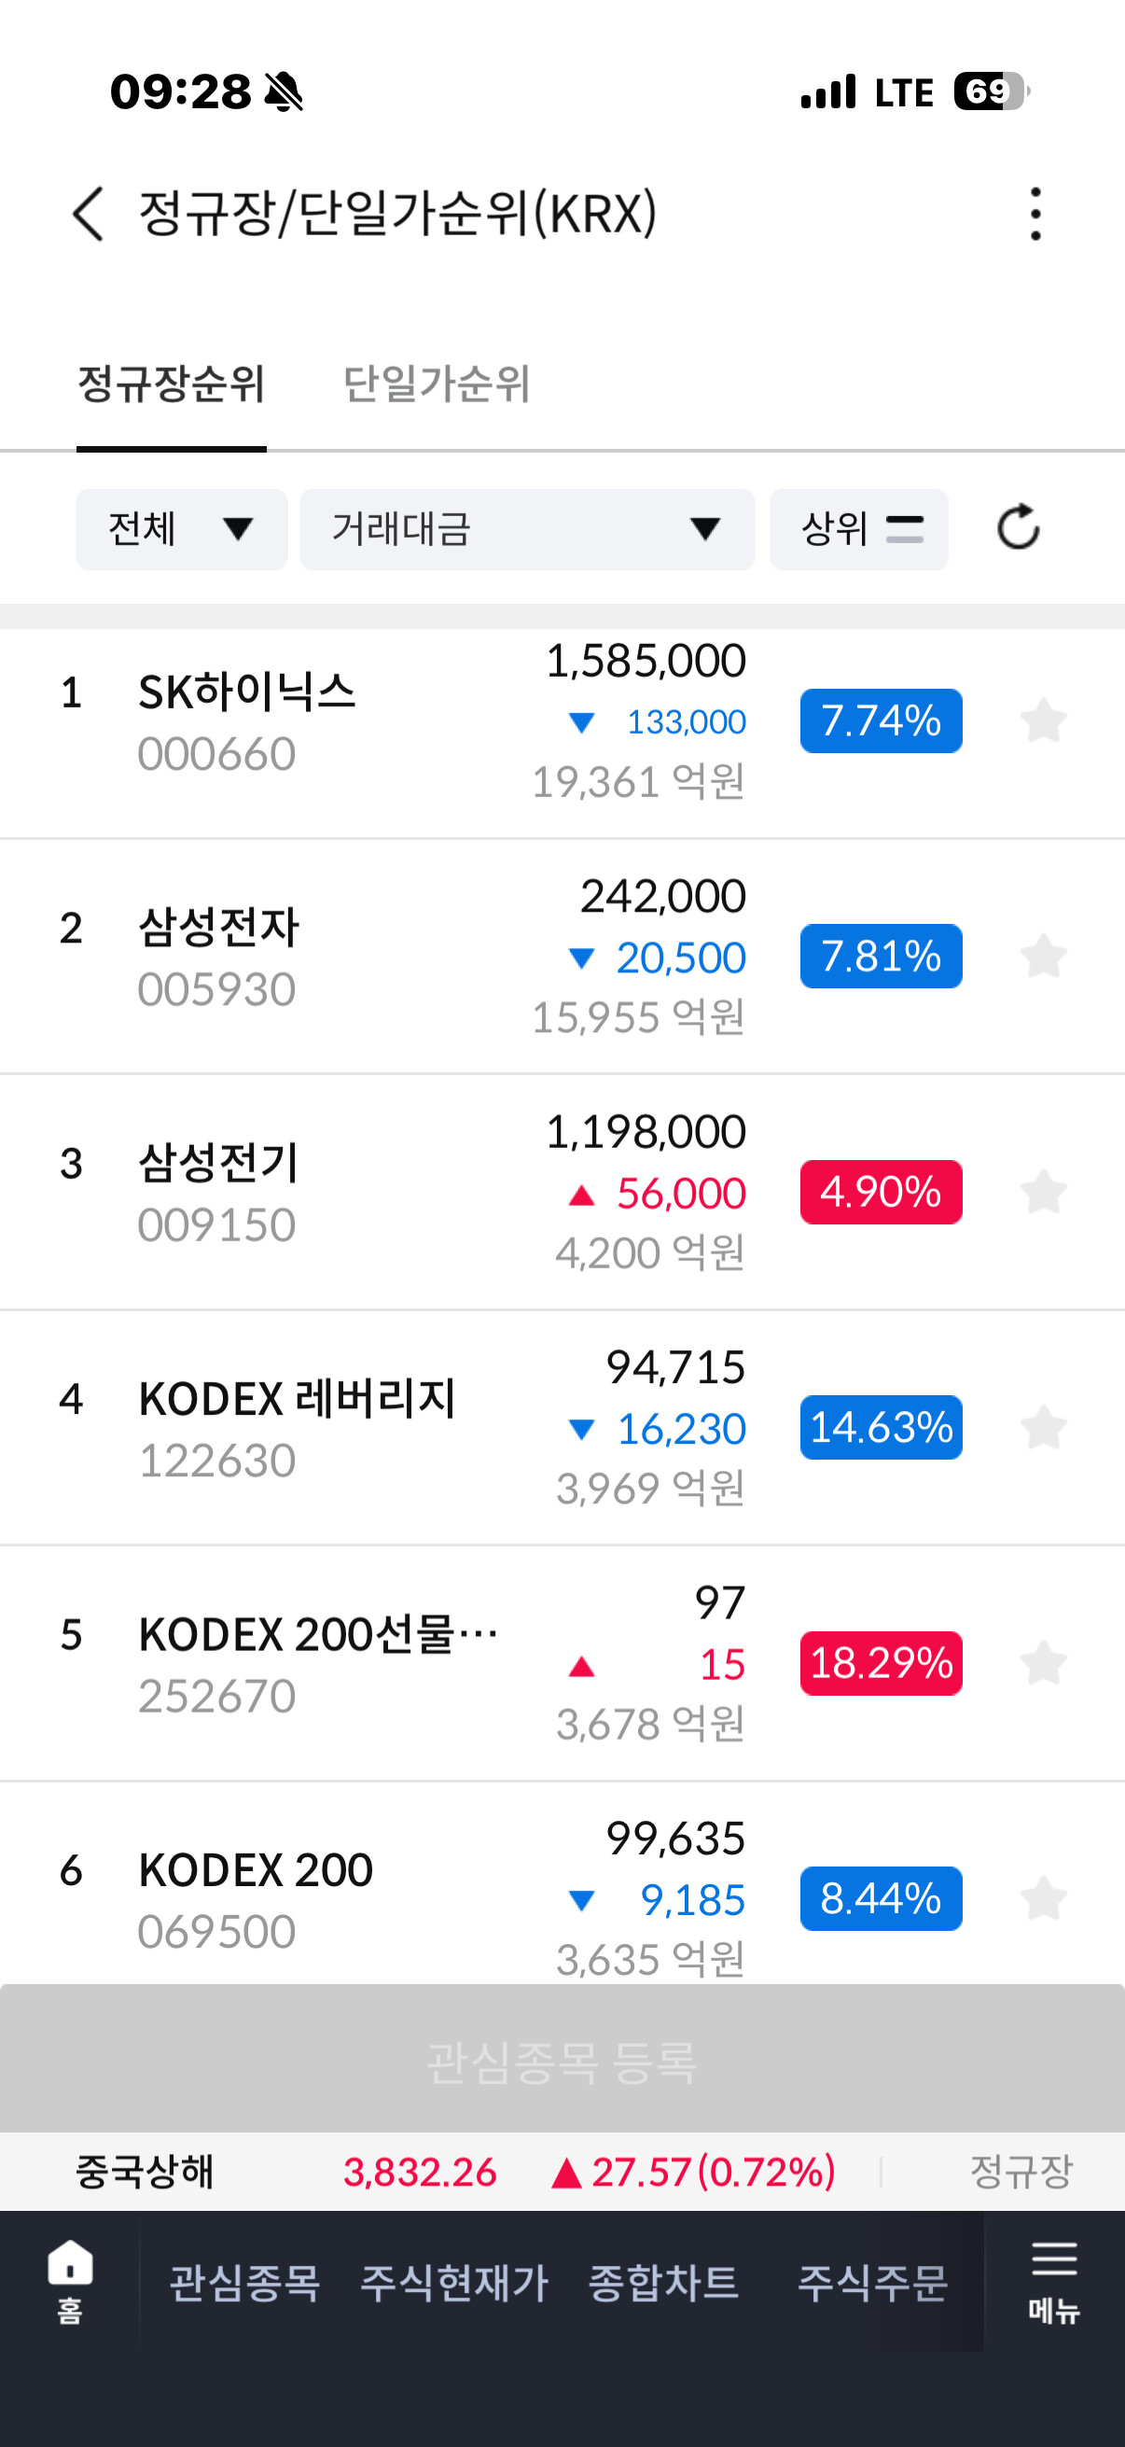Open the hamburger 메뉴 icon
This screenshot has width=1125, height=2447.
click(x=1054, y=2281)
